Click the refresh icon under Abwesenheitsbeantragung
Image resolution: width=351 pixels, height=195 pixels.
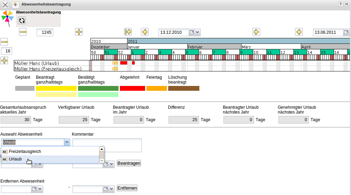(22, 21)
